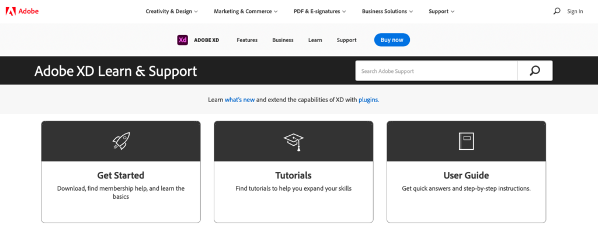Click the Adobe Support search submit icon
This screenshot has height=239, width=598.
pyautogui.click(x=535, y=71)
